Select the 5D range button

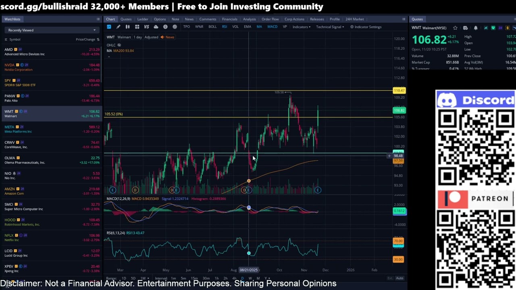(x=133, y=278)
